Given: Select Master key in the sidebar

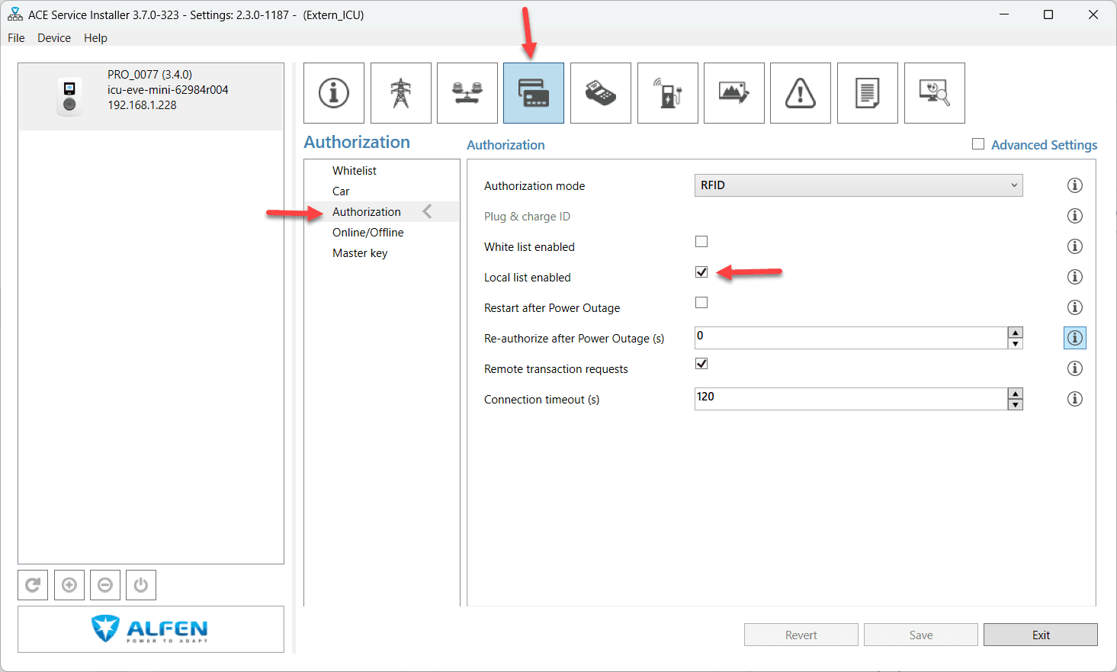Looking at the screenshot, I should tap(360, 253).
